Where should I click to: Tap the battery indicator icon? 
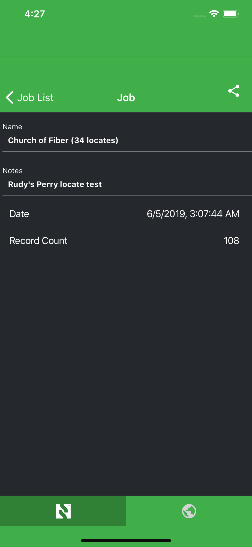pos(231,14)
